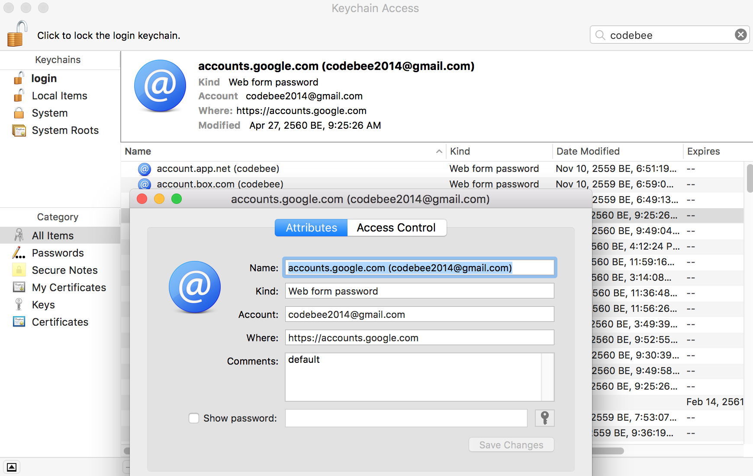Sort the list by Name column
Viewport: 753px width, 476px height.
[x=283, y=151]
